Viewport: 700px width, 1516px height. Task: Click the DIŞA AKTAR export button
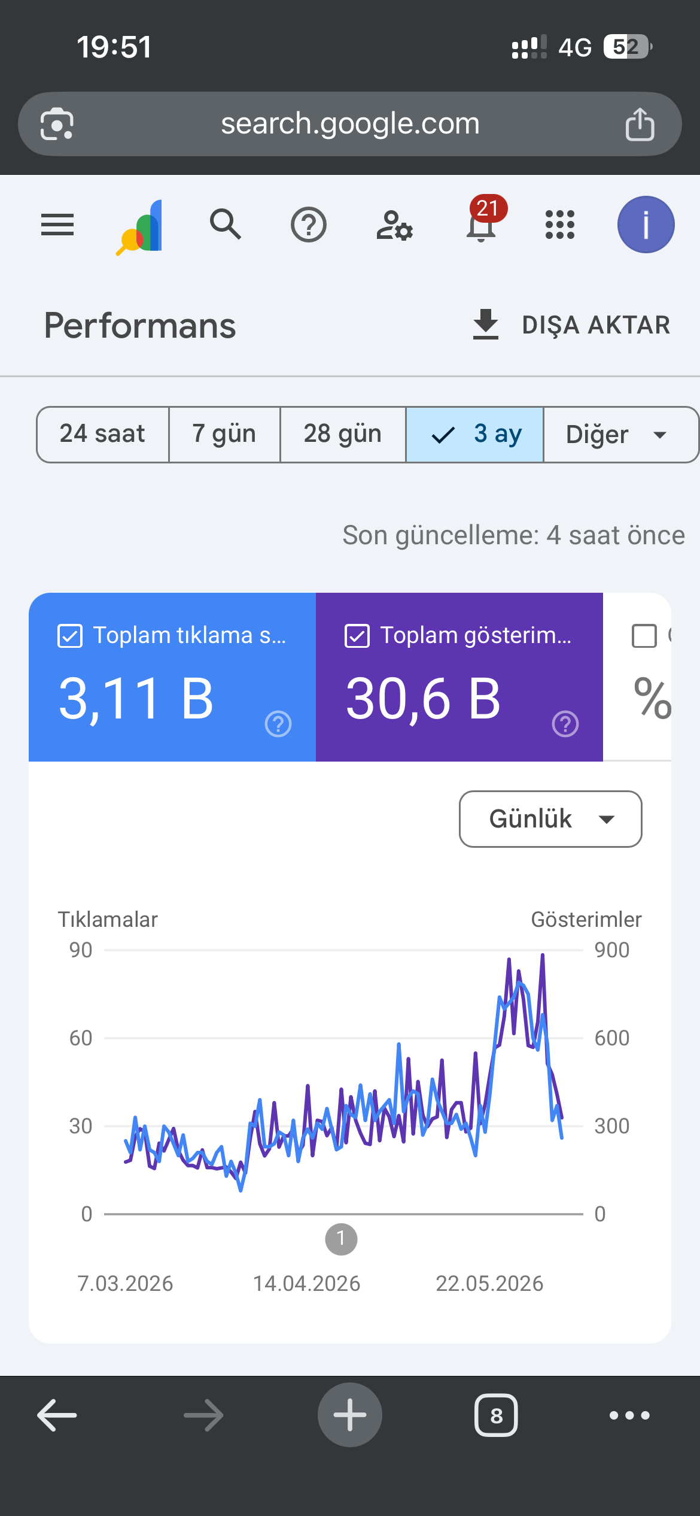[571, 325]
